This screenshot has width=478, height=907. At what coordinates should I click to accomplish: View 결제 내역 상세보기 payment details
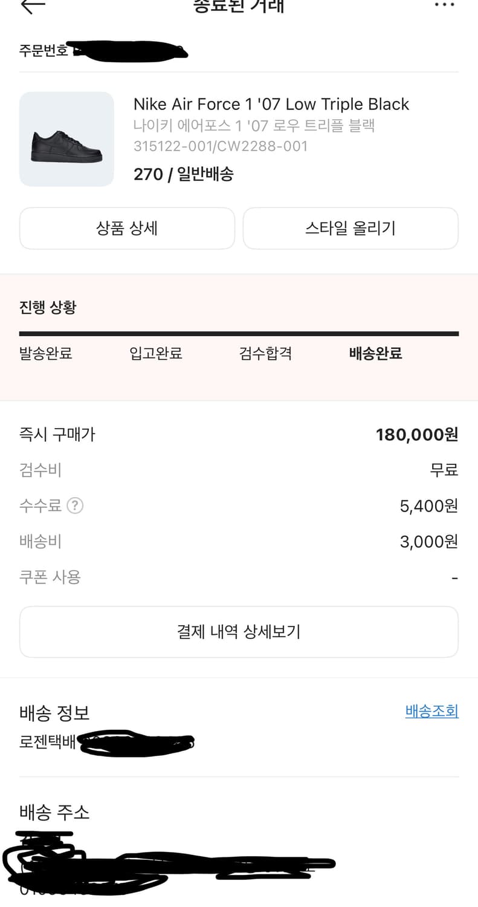point(239,632)
